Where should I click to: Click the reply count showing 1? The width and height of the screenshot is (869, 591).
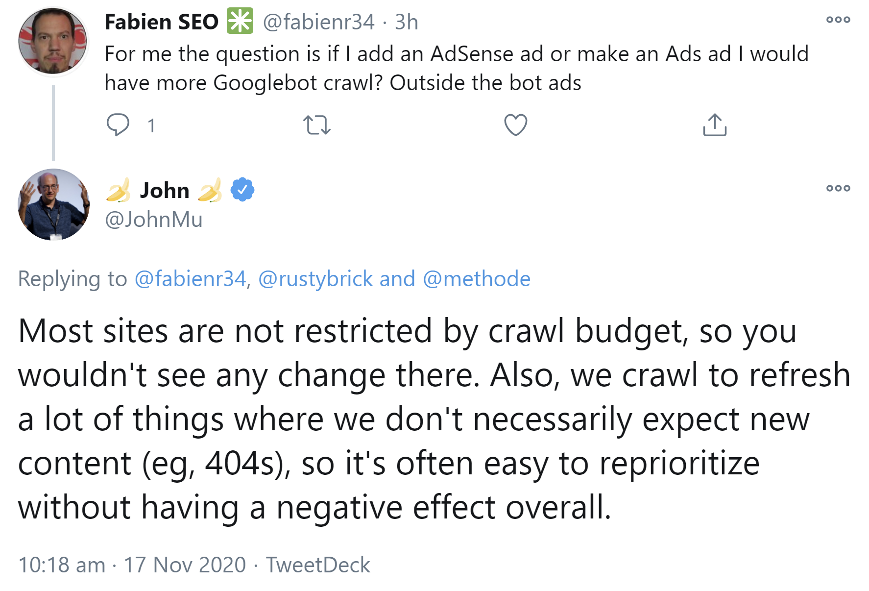click(x=152, y=125)
